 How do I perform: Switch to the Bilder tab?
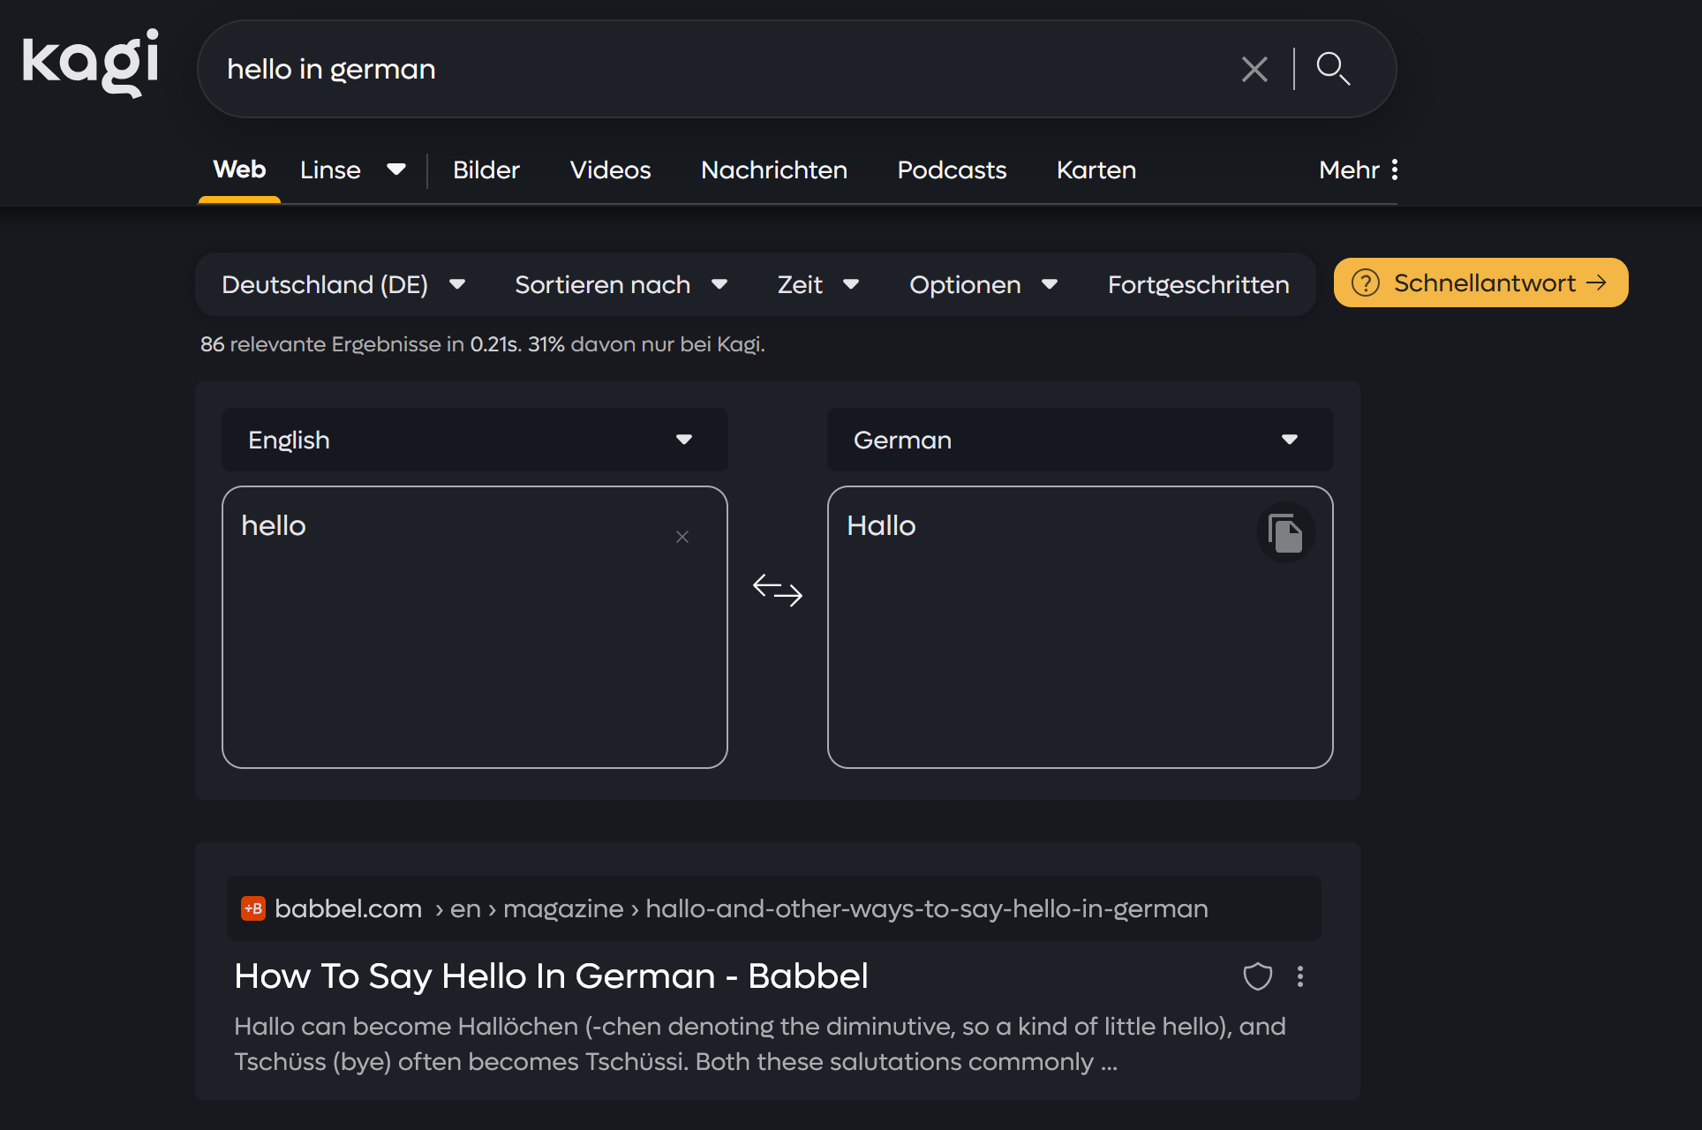486,169
